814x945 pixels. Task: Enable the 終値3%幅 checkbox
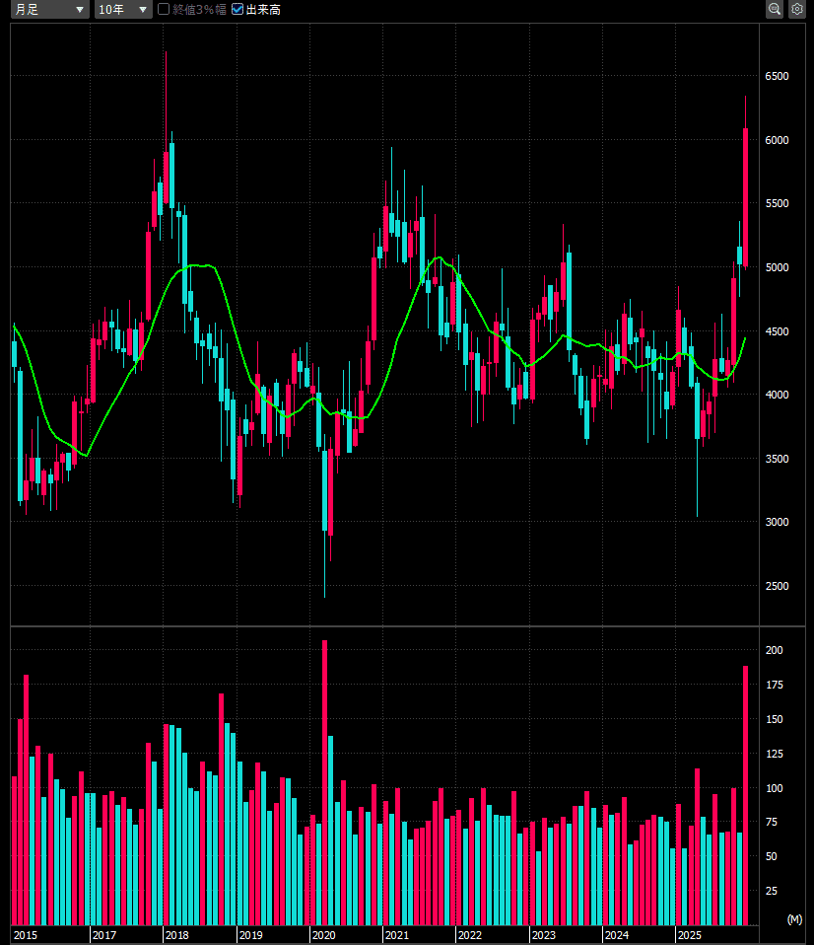point(164,9)
